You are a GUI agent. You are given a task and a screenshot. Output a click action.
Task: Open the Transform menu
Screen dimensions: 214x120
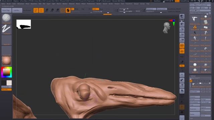click(x=129, y=4)
